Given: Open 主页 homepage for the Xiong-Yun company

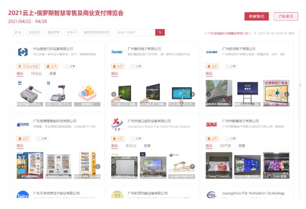Looking at the screenshot, I should (118, 139).
